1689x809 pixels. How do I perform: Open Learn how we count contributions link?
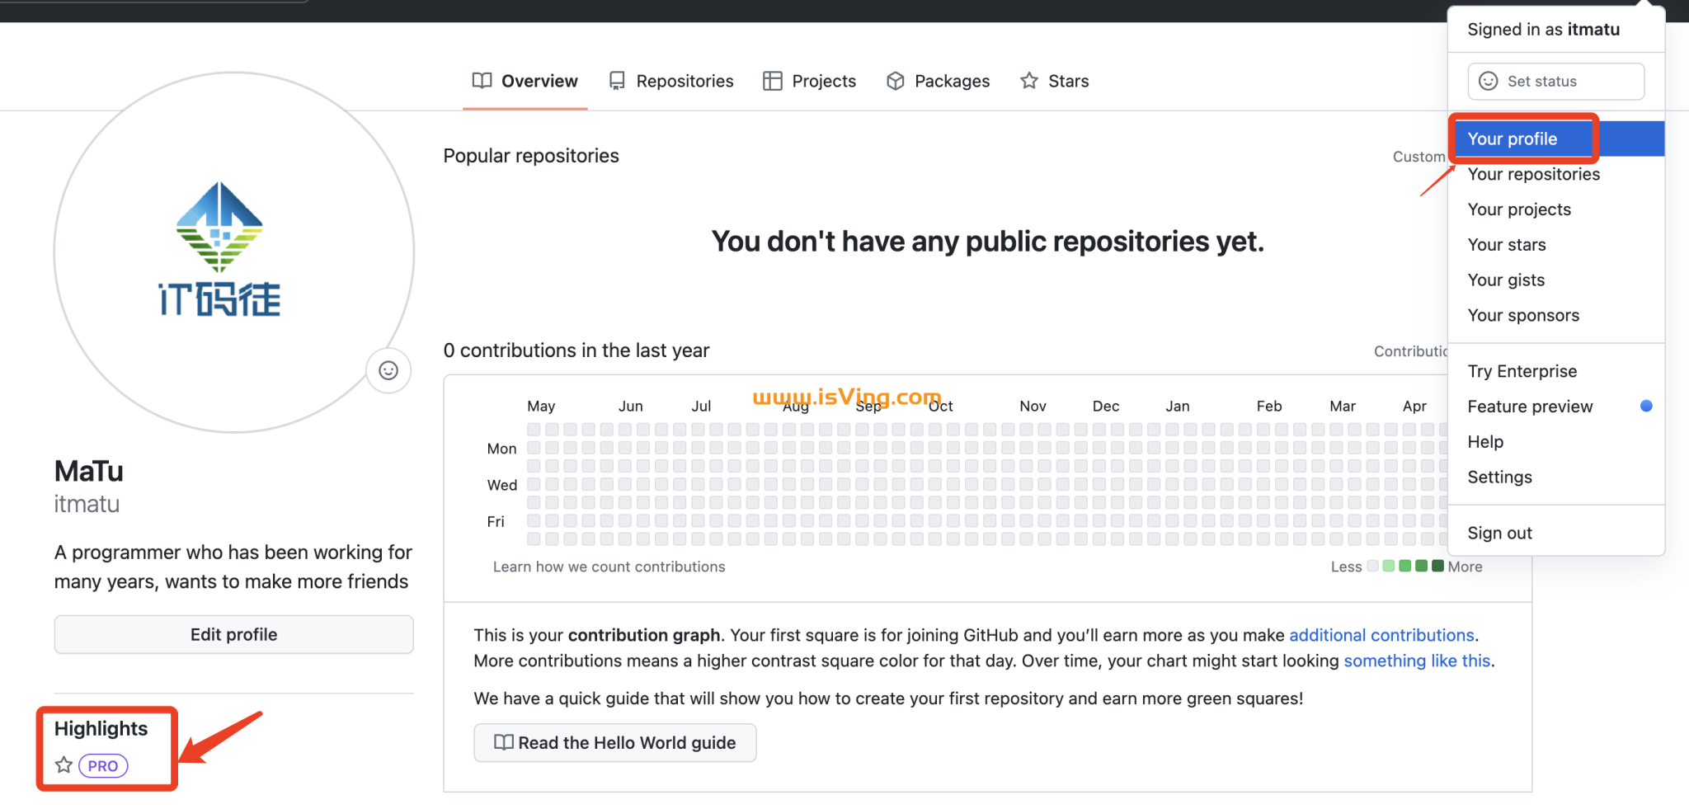click(609, 567)
